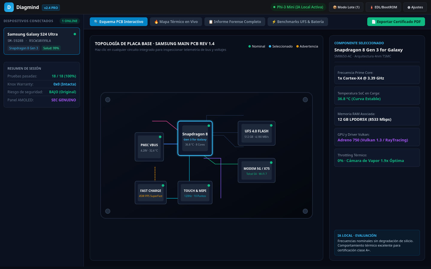Select the Samsung Galaxy S24 Ultra device card
Viewport: 431px width, 269px height.
point(42,41)
